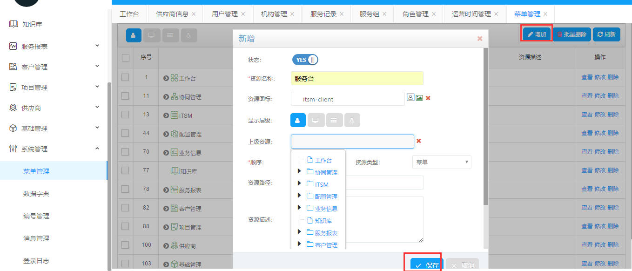Click the red X to clear 资源图标

point(427,98)
